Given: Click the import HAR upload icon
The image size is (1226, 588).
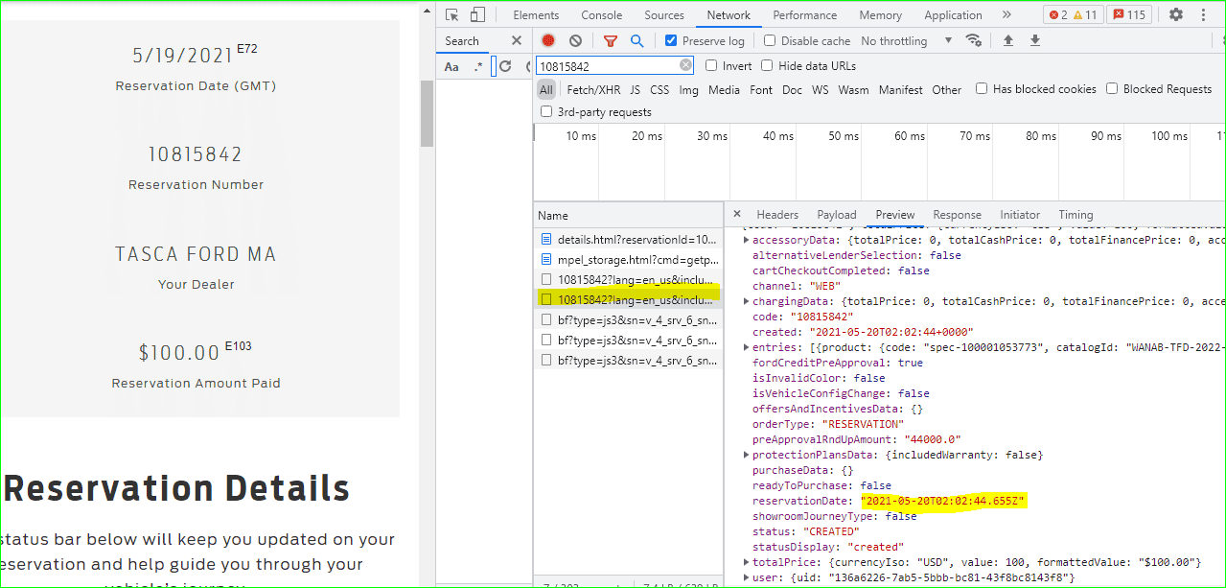Looking at the screenshot, I should point(1008,40).
